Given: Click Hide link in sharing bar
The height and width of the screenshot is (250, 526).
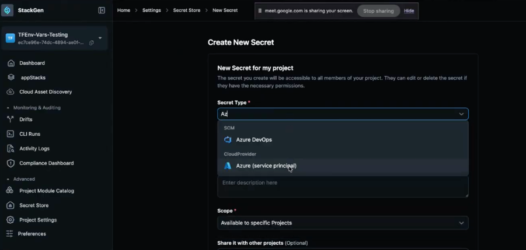Looking at the screenshot, I should tap(409, 10).
